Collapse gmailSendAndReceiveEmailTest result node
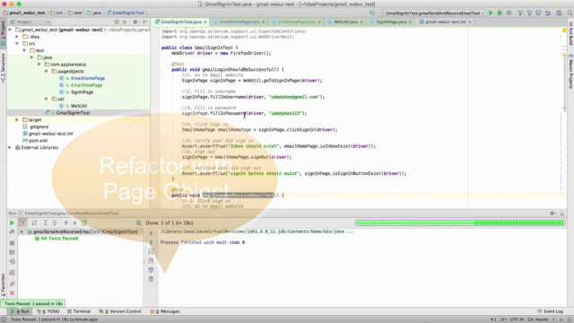This screenshot has width=574, height=323. point(22,231)
